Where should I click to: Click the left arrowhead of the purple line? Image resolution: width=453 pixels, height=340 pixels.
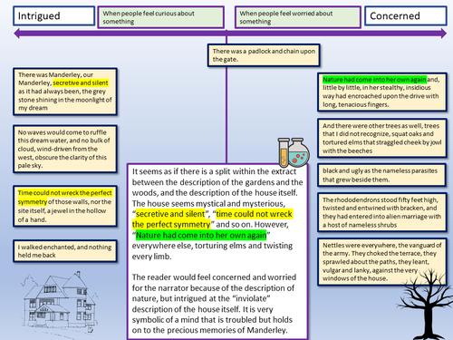[x=17, y=34]
